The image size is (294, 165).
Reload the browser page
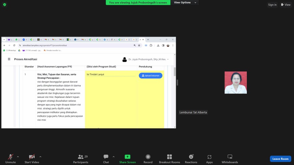coord(14,45)
